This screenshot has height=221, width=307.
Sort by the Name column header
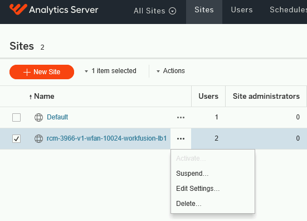(44, 97)
